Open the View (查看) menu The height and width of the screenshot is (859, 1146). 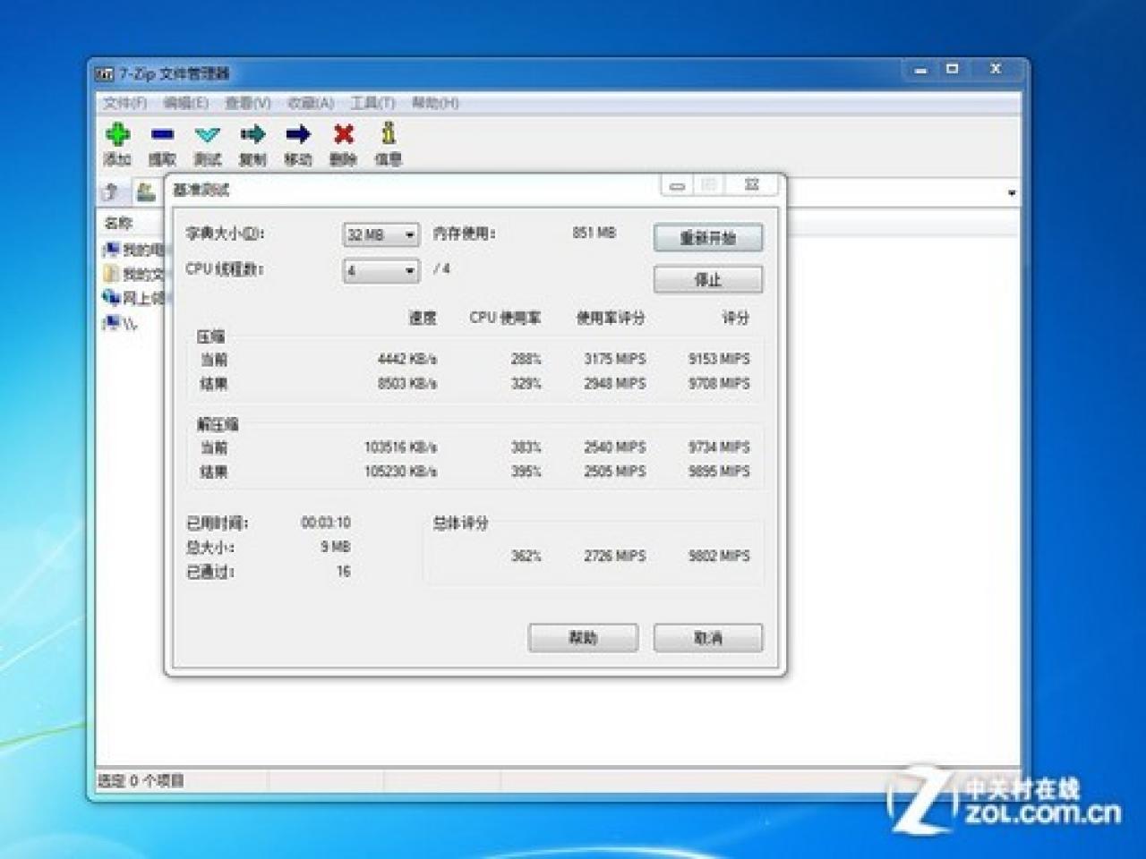point(247,103)
